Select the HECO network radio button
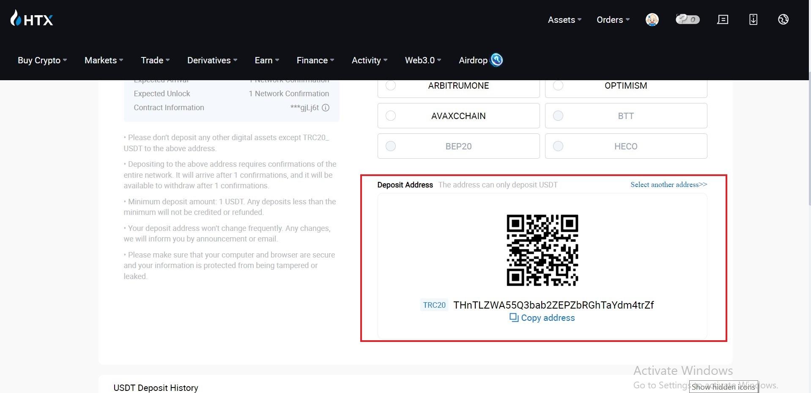The width and height of the screenshot is (811, 393). (558, 146)
